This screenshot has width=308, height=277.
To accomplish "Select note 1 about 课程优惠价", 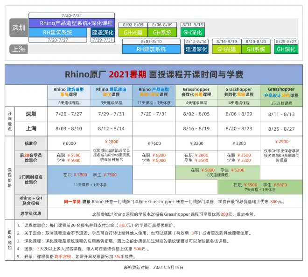I will (x=96, y=225).
